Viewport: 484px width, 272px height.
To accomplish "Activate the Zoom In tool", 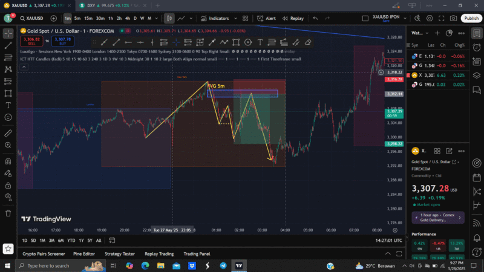I will click(8, 146).
